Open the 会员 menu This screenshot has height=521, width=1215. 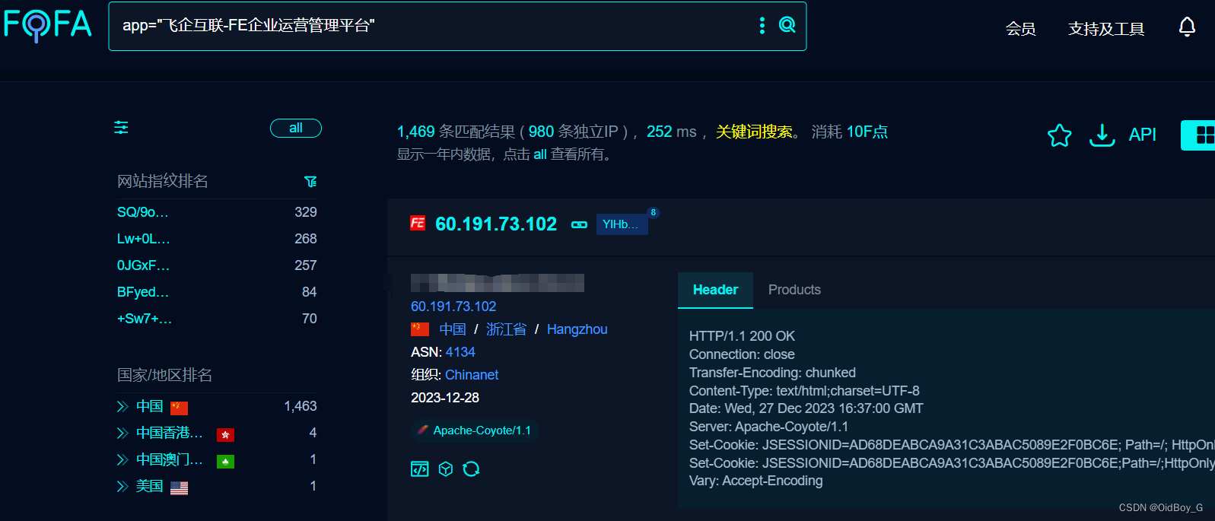pos(1020,29)
